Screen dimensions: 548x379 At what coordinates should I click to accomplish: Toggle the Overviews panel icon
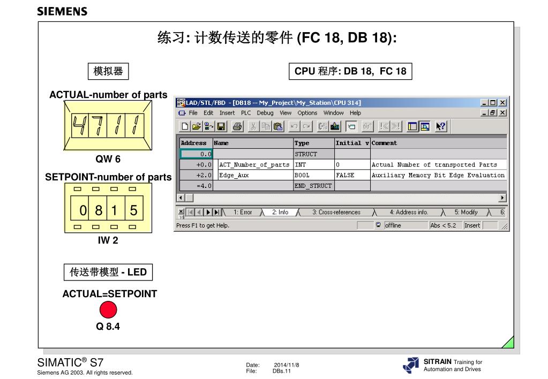(x=412, y=126)
